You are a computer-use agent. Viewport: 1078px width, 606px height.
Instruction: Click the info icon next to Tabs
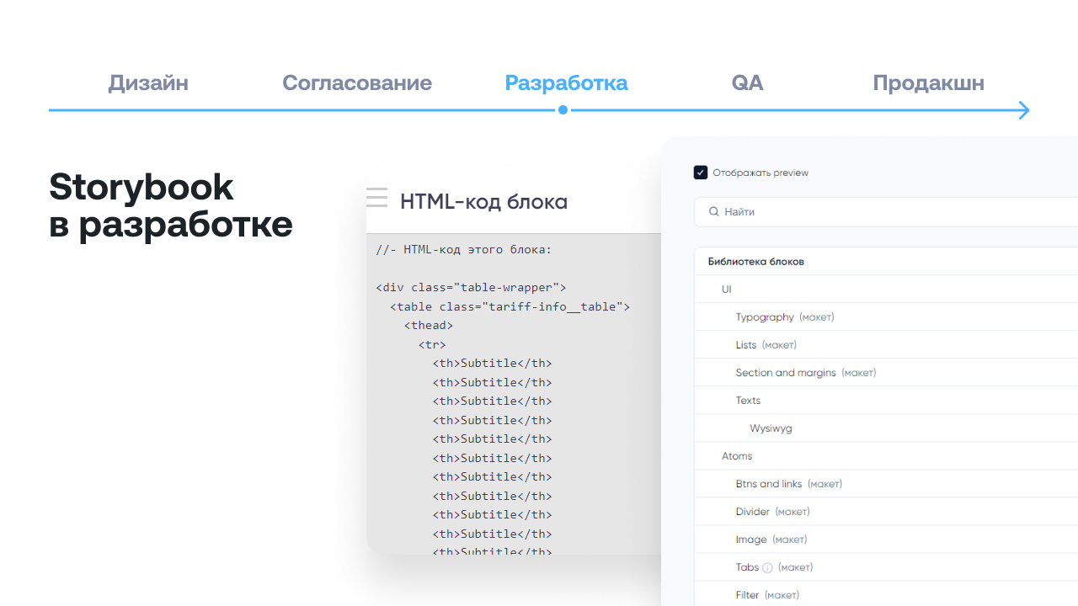click(x=767, y=568)
